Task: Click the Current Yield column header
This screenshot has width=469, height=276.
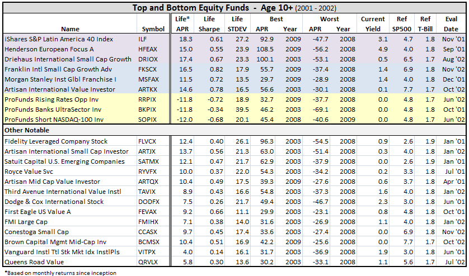Action: coord(372,24)
